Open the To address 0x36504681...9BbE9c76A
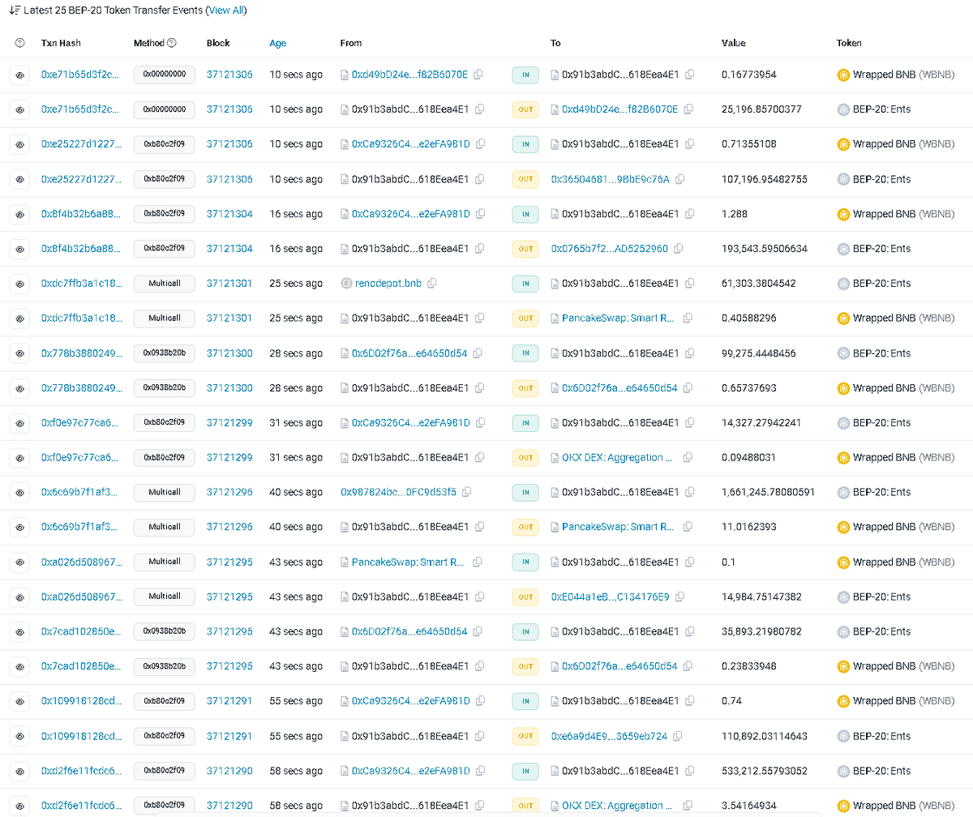The image size is (973, 817). coord(611,179)
